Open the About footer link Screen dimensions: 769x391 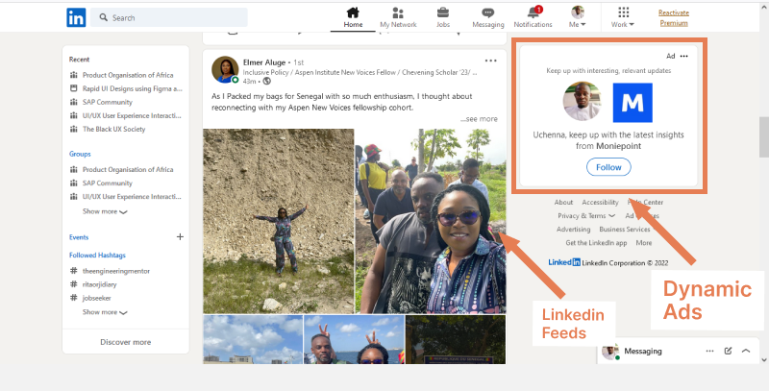[563, 202]
